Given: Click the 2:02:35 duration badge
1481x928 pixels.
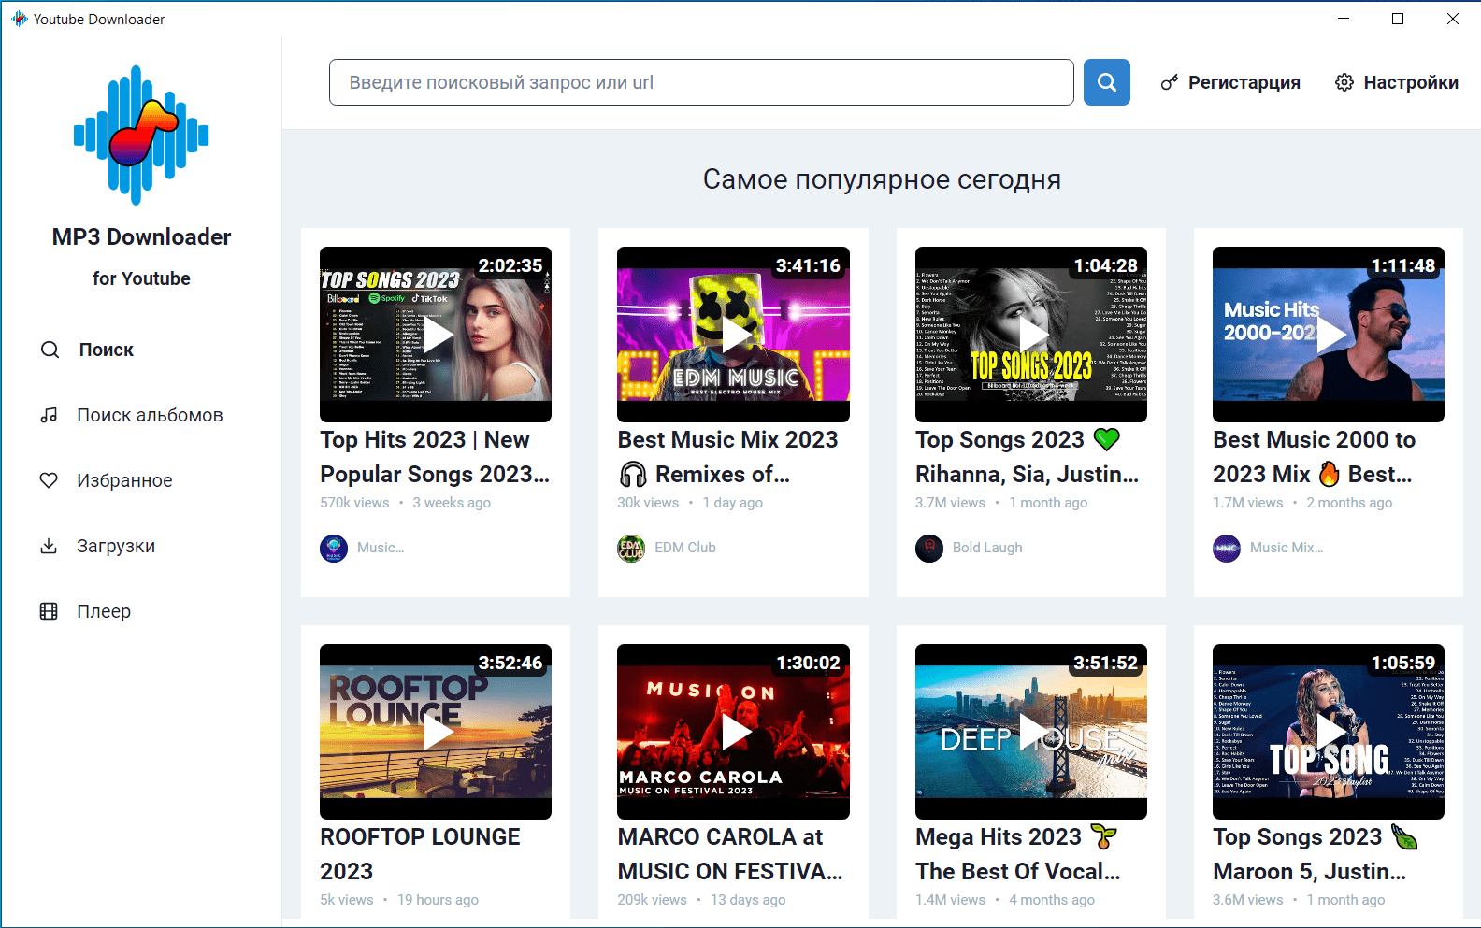Looking at the screenshot, I should point(510,265).
